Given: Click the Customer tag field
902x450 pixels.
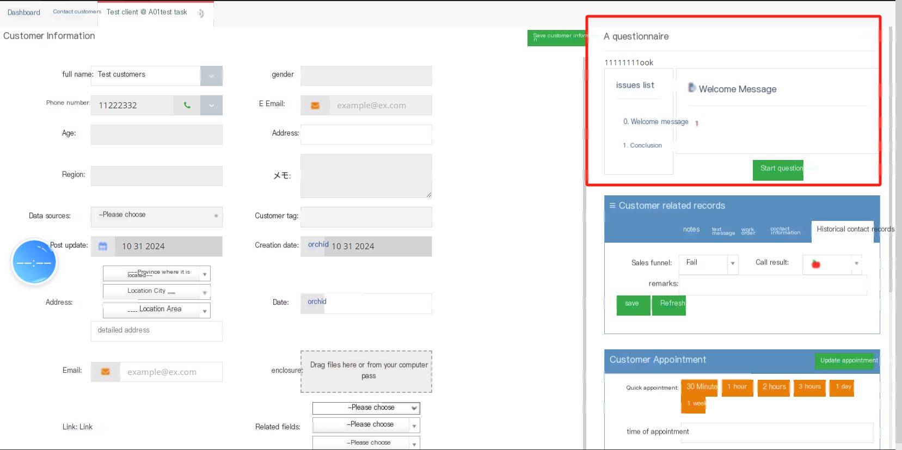Looking at the screenshot, I should click(x=366, y=217).
